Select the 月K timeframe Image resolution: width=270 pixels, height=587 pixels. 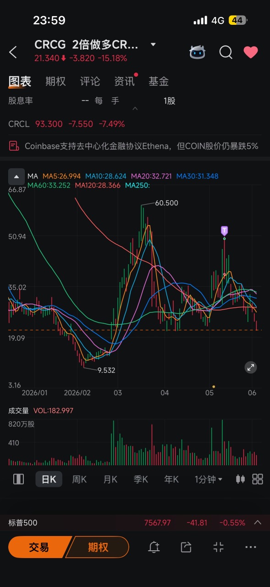pos(110,479)
